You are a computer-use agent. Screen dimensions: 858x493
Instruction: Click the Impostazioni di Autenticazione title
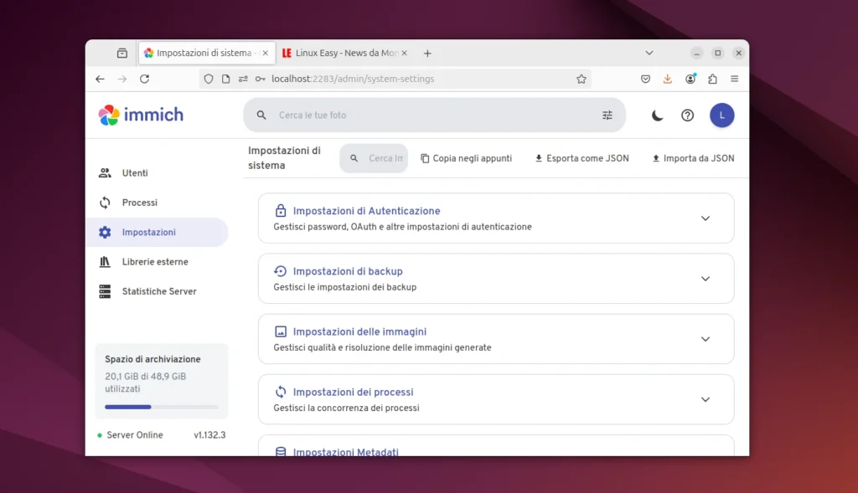[367, 211]
